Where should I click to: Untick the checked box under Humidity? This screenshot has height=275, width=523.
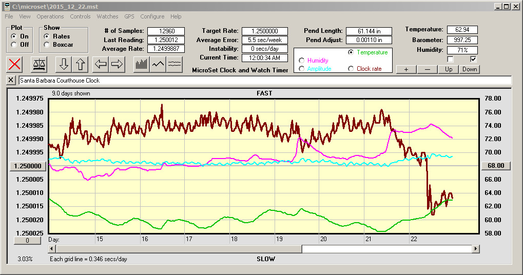(x=473, y=60)
